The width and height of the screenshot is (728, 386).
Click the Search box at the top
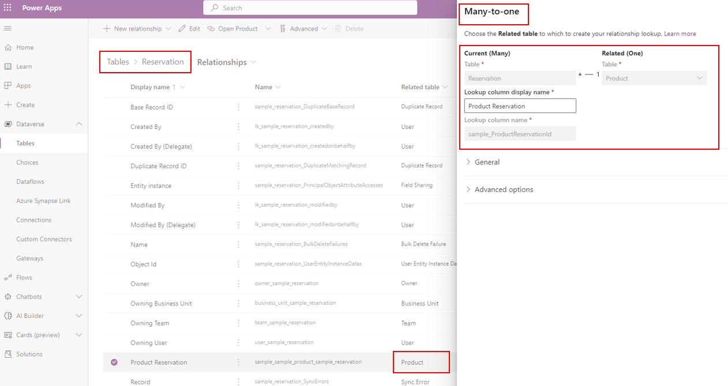coord(310,7)
